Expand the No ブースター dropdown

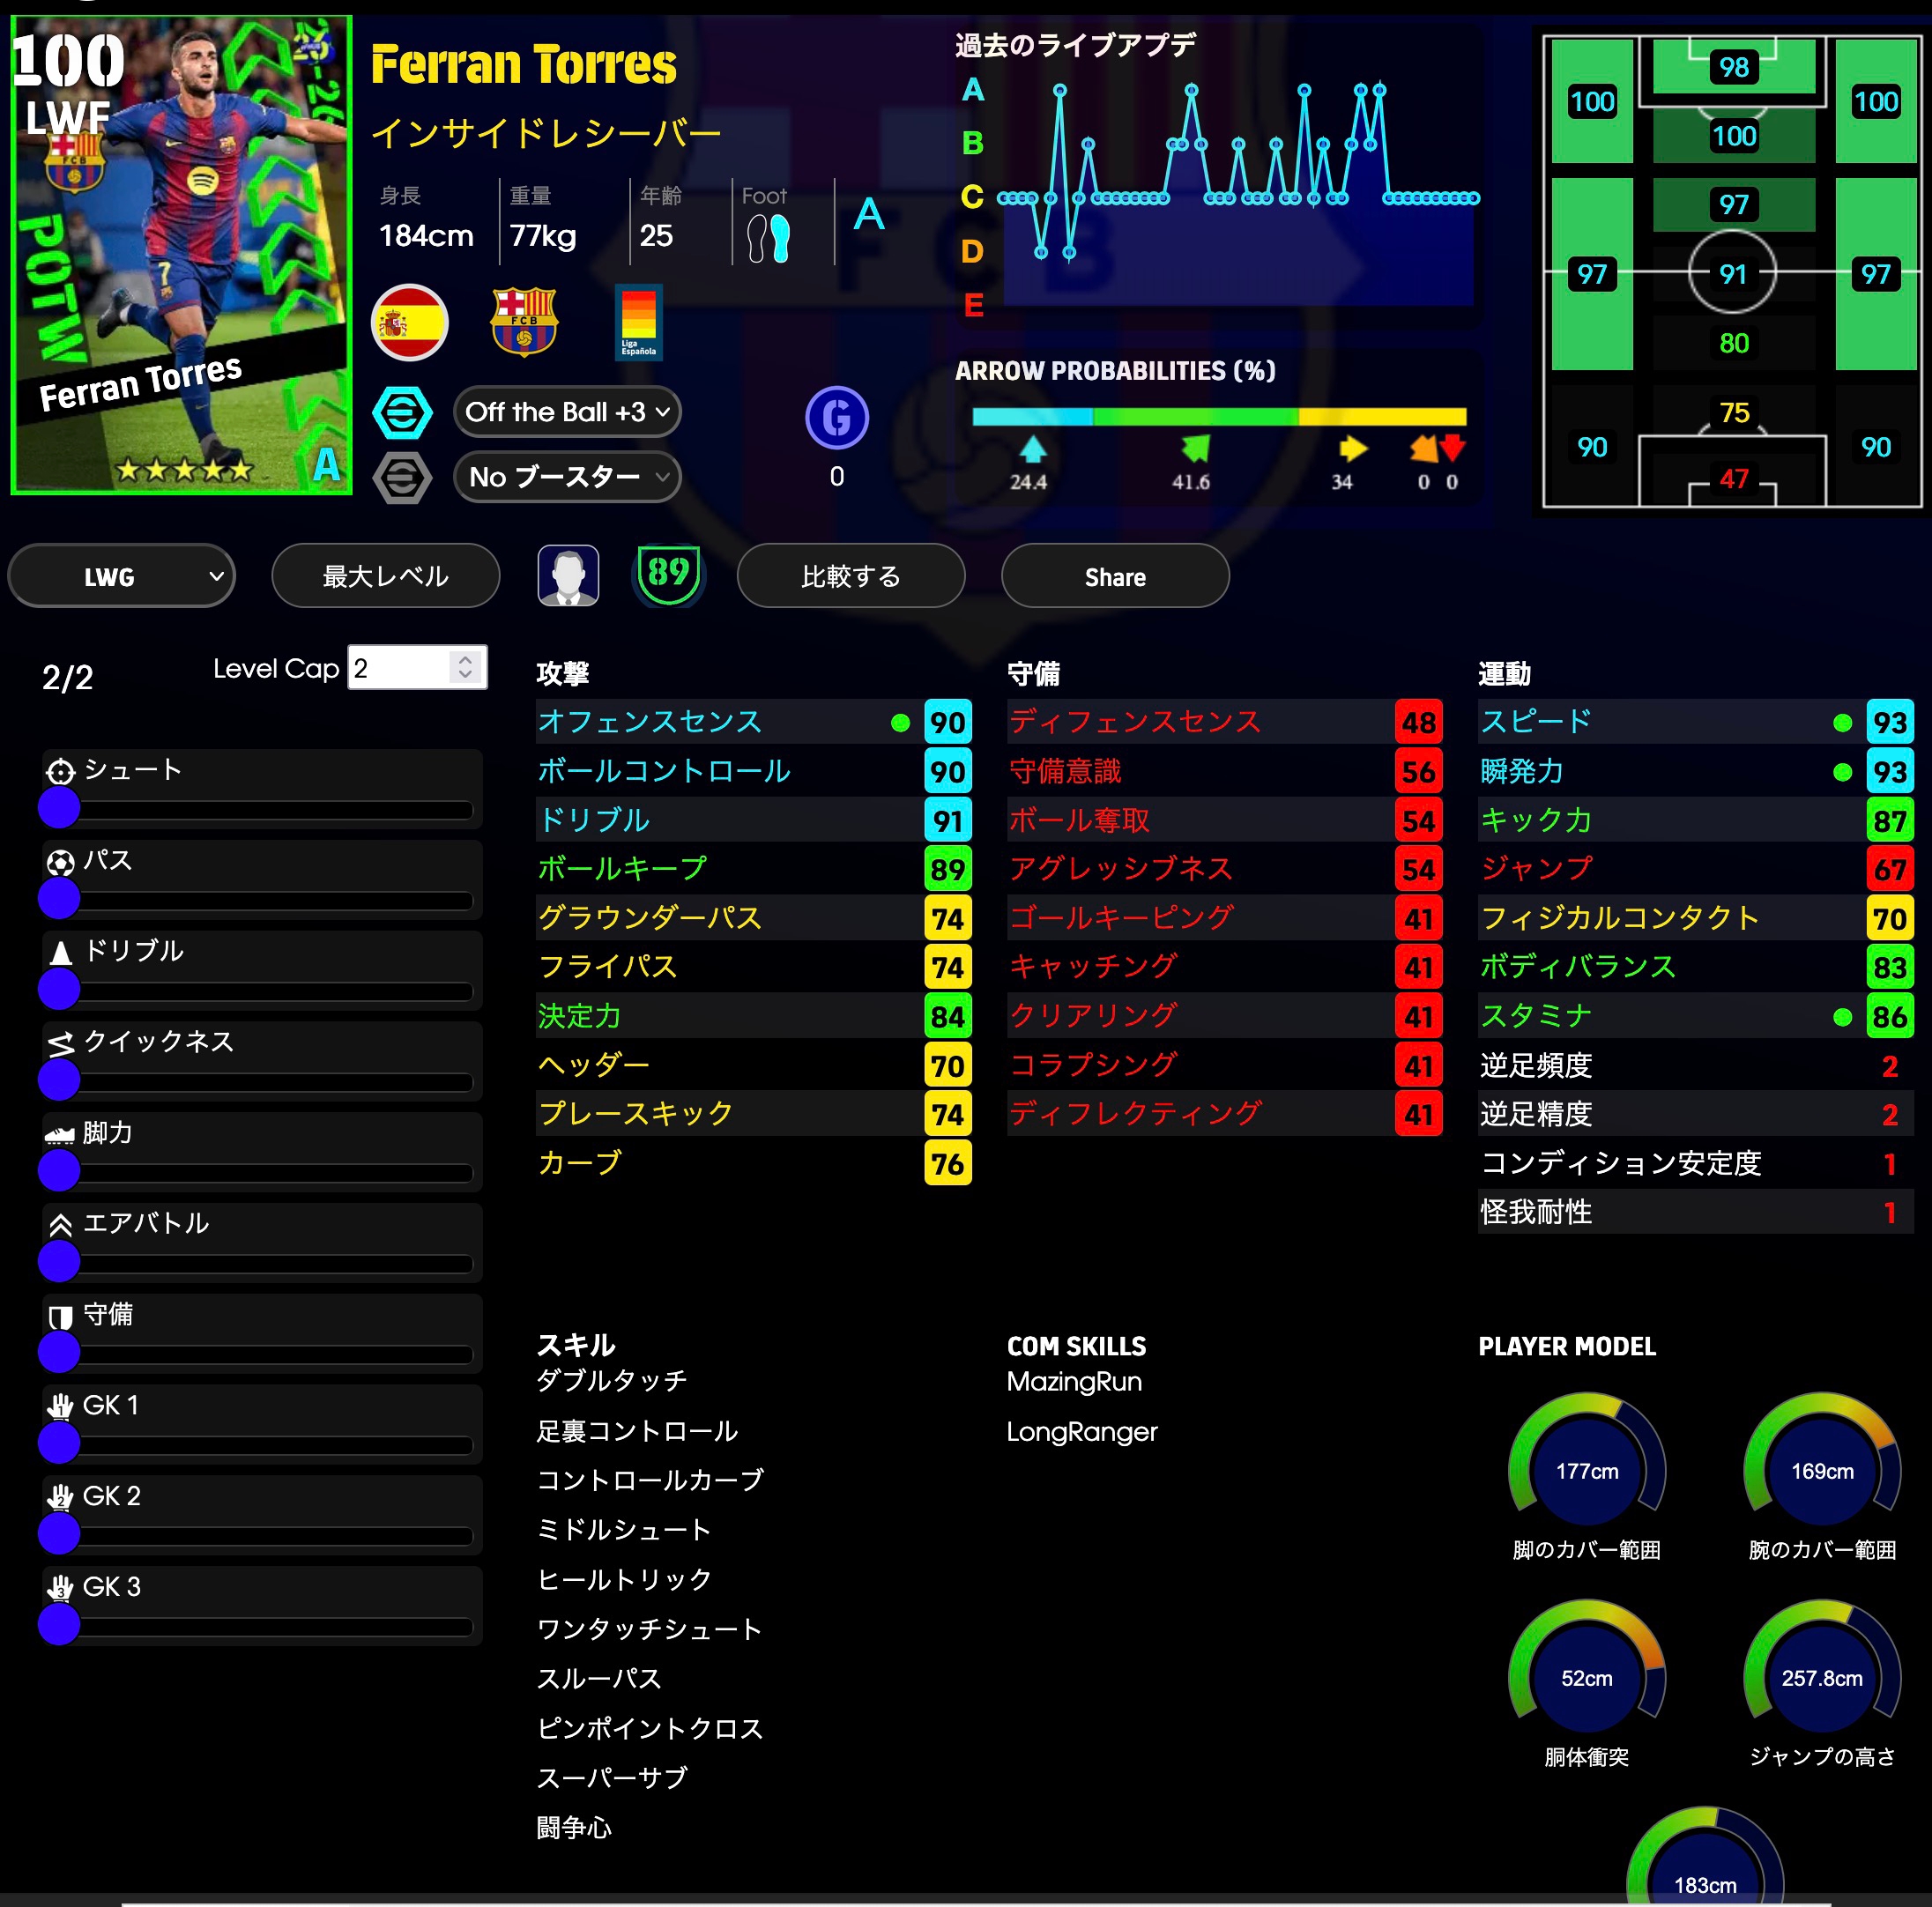(567, 477)
